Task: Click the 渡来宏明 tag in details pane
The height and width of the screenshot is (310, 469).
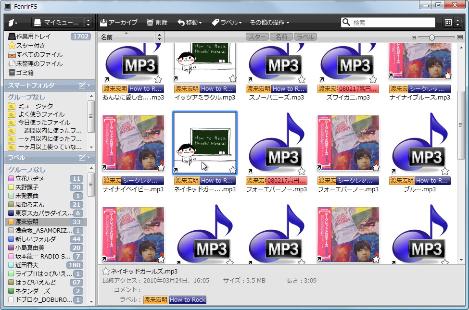Action: click(x=155, y=300)
